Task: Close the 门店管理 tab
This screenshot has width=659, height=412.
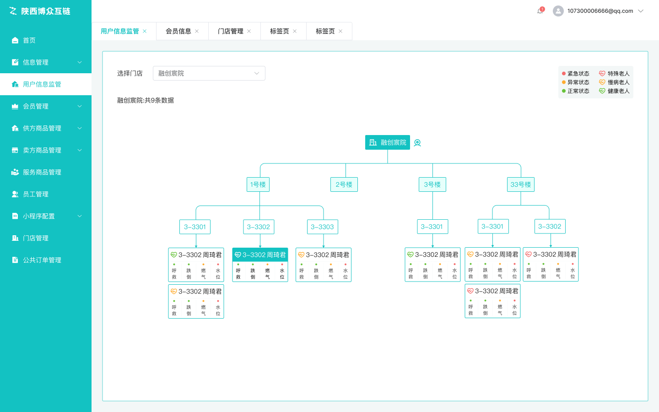Action: 249,31
